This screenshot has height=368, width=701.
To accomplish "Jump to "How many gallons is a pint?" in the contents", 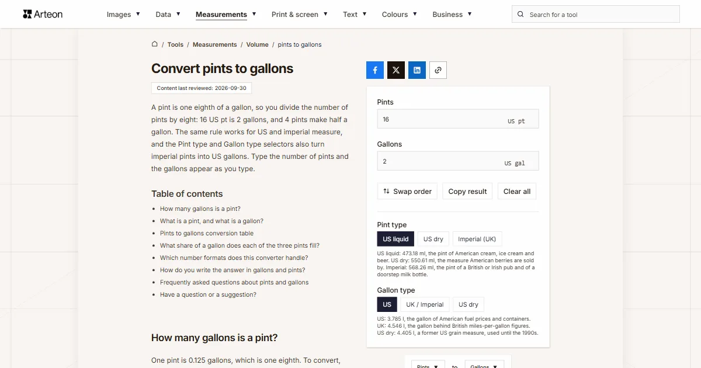I will coord(200,209).
